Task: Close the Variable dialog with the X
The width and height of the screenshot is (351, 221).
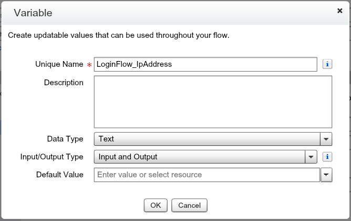Action: point(340,11)
